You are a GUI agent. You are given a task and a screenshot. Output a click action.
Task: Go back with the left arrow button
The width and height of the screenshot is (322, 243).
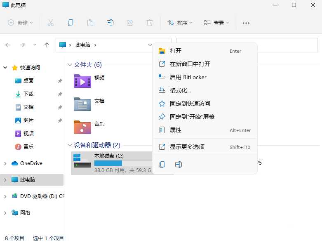(x=8, y=45)
